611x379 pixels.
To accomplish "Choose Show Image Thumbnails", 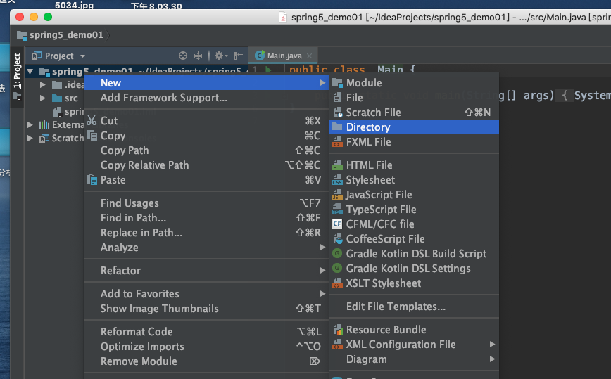I will point(206,309).
